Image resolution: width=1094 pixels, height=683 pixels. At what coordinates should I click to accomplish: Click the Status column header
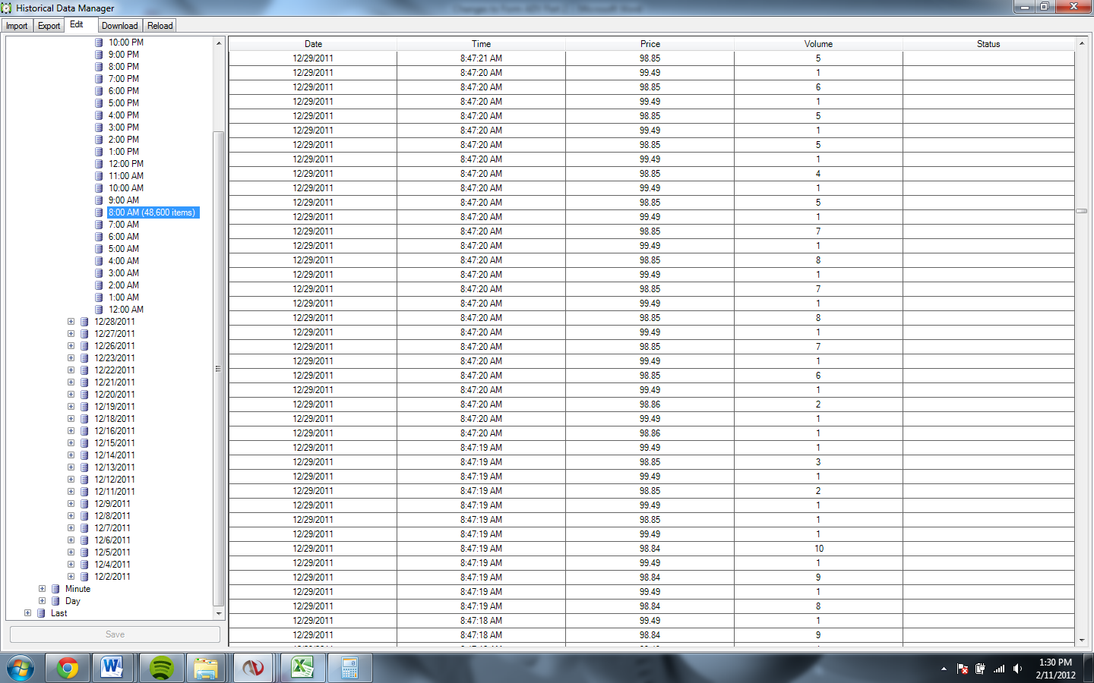tap(988, 44)
